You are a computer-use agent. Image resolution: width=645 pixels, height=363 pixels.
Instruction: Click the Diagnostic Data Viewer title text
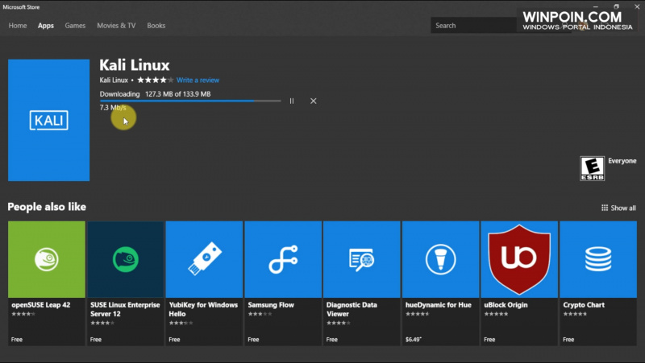tap(352, 309)
